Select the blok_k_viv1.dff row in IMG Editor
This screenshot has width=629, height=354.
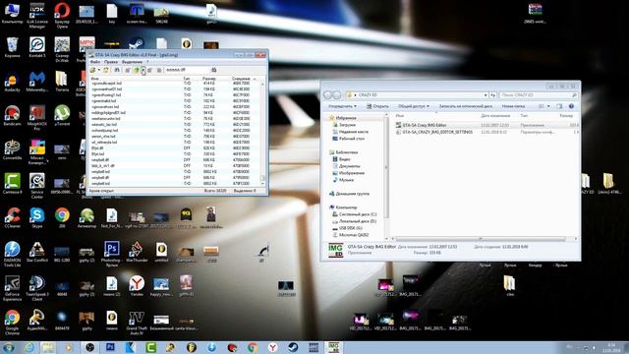(x=175, y=165)
